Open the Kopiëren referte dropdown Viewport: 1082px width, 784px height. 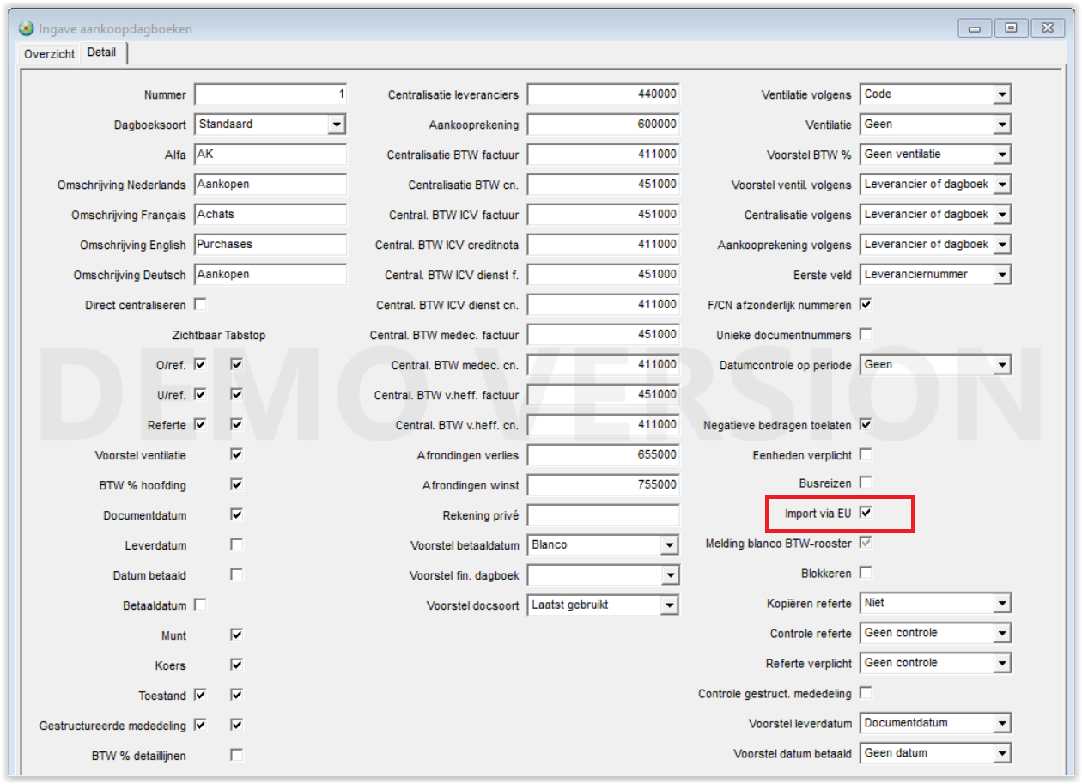1001,604
